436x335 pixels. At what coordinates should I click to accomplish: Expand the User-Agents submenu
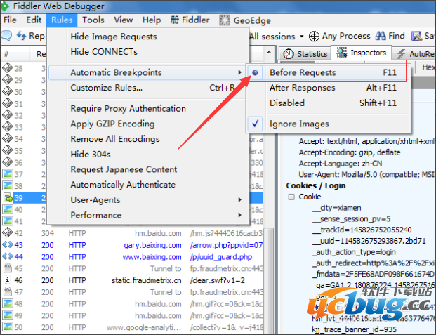(147, 200)
